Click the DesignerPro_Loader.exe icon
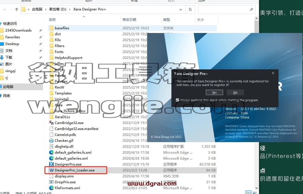The height and width of the screenshot is (194, 303). pyautogui.click(x=51, y=170)
